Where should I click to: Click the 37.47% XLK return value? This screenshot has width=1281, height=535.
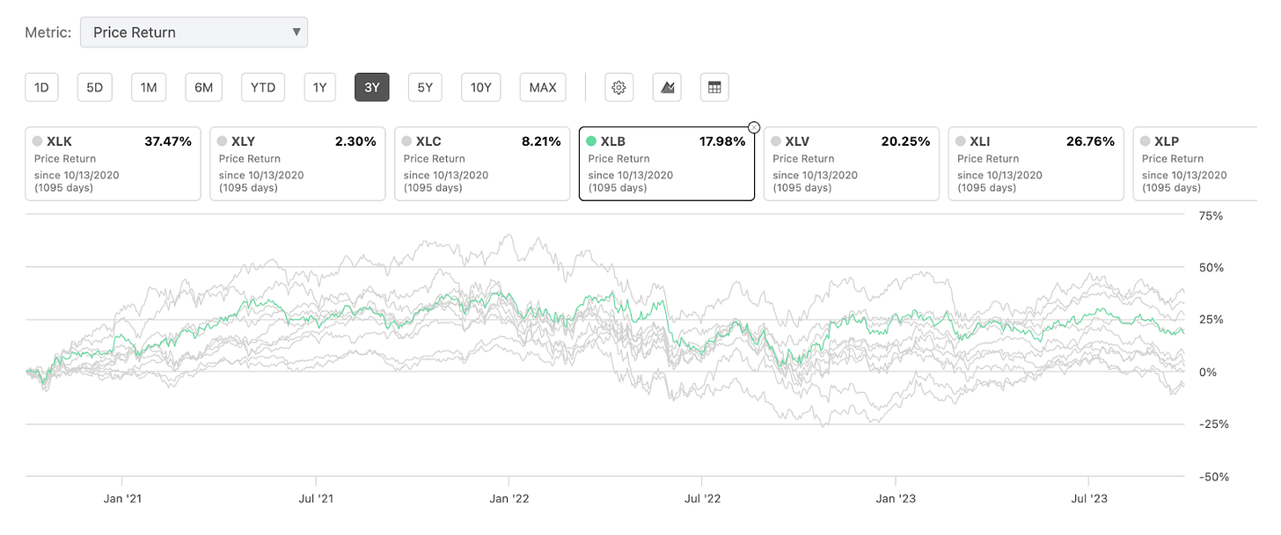(167, 141)
